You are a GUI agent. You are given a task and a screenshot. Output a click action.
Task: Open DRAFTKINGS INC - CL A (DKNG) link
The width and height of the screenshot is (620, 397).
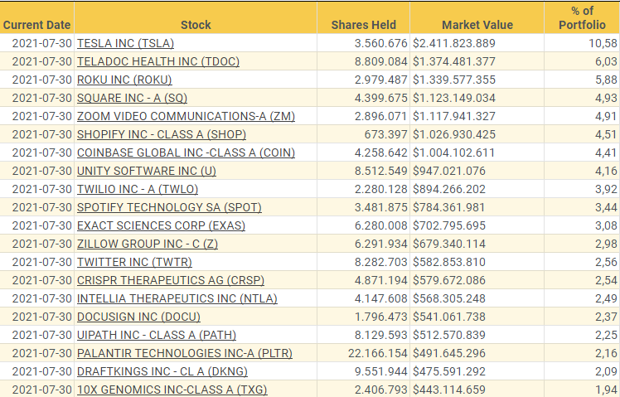point(162,370)
